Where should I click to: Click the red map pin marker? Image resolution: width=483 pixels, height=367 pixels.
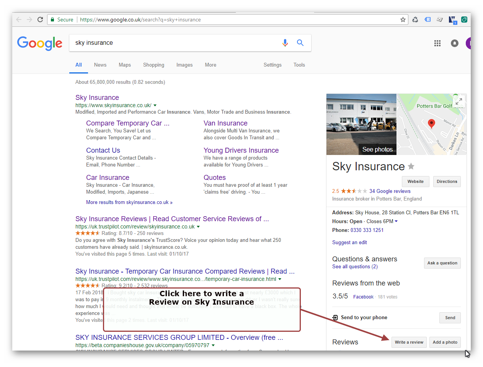tap(431, 123)
